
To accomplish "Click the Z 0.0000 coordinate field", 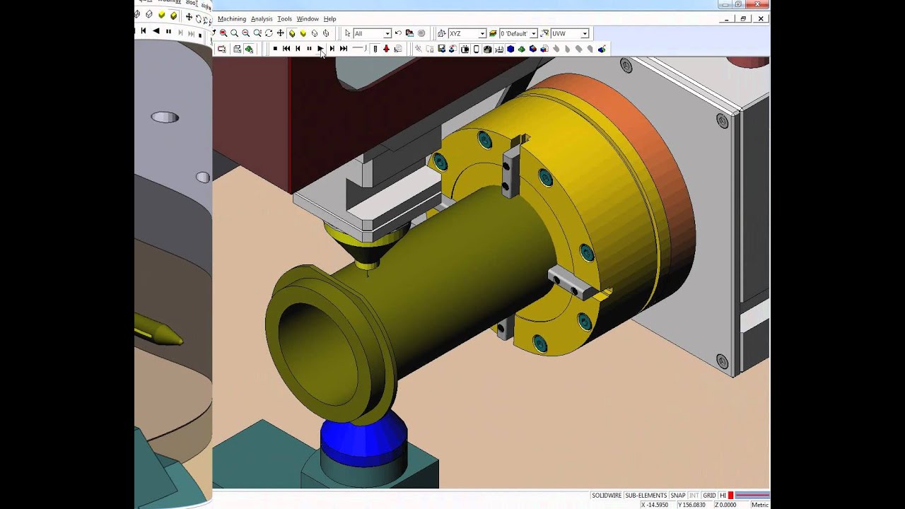I will 731,505.
